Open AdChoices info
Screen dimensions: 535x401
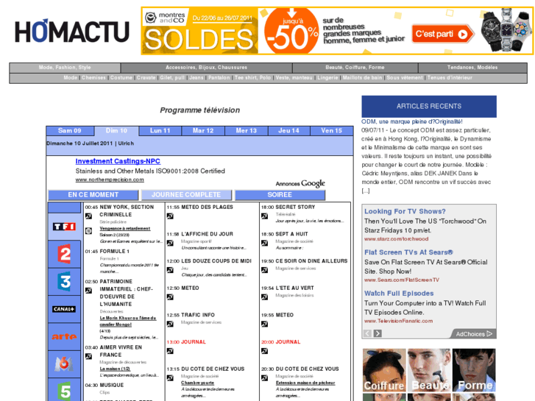click(x=474, y=334)
